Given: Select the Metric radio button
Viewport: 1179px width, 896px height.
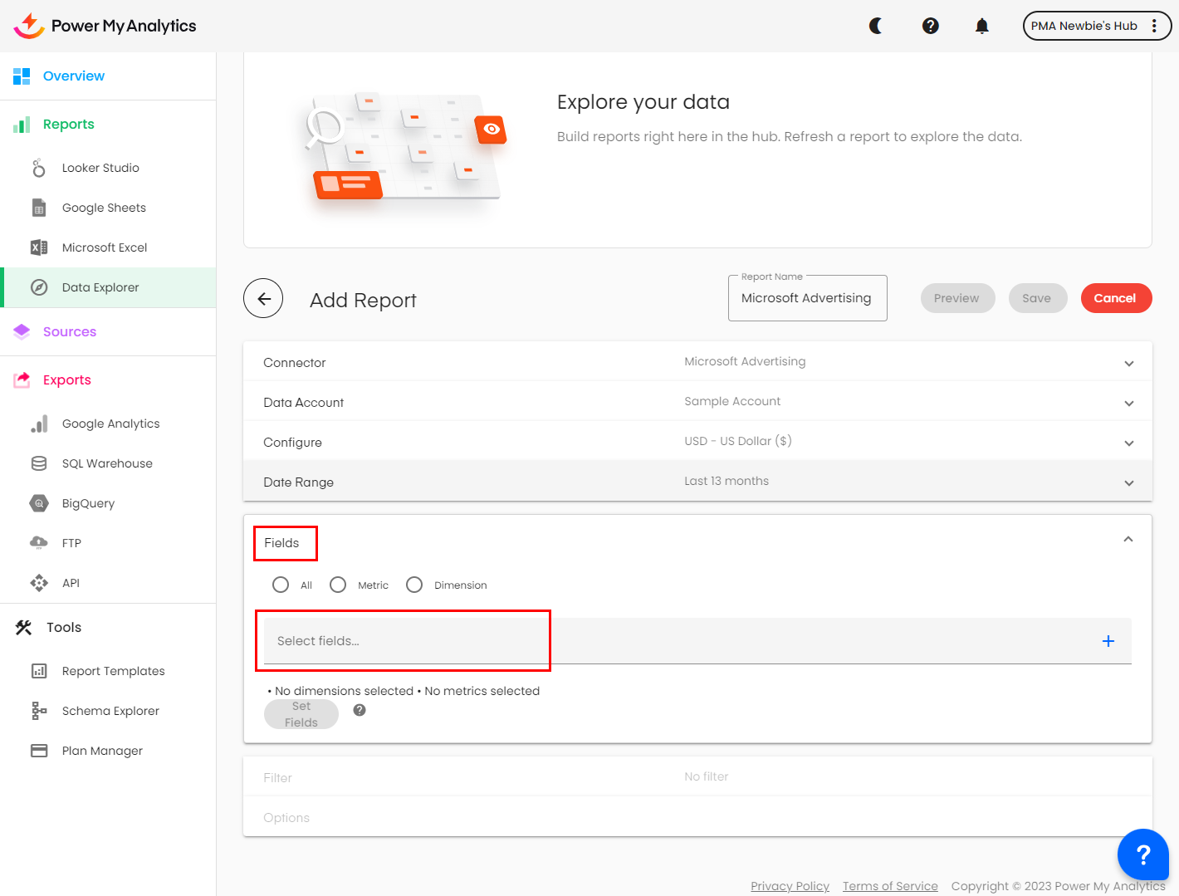Looking at the screenshot, I should [338, 585].
